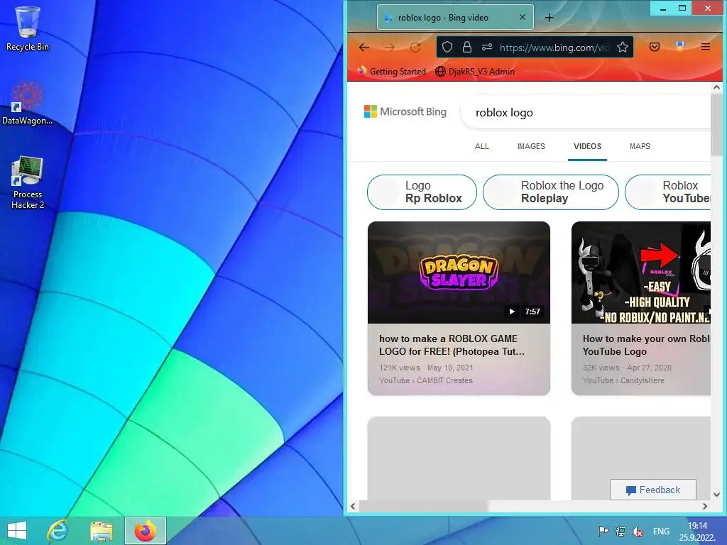Screen dimensions: 727x545
Task: Click the Logo Rp Roblox suggestion chip
Action: click(x=422, y=192)
